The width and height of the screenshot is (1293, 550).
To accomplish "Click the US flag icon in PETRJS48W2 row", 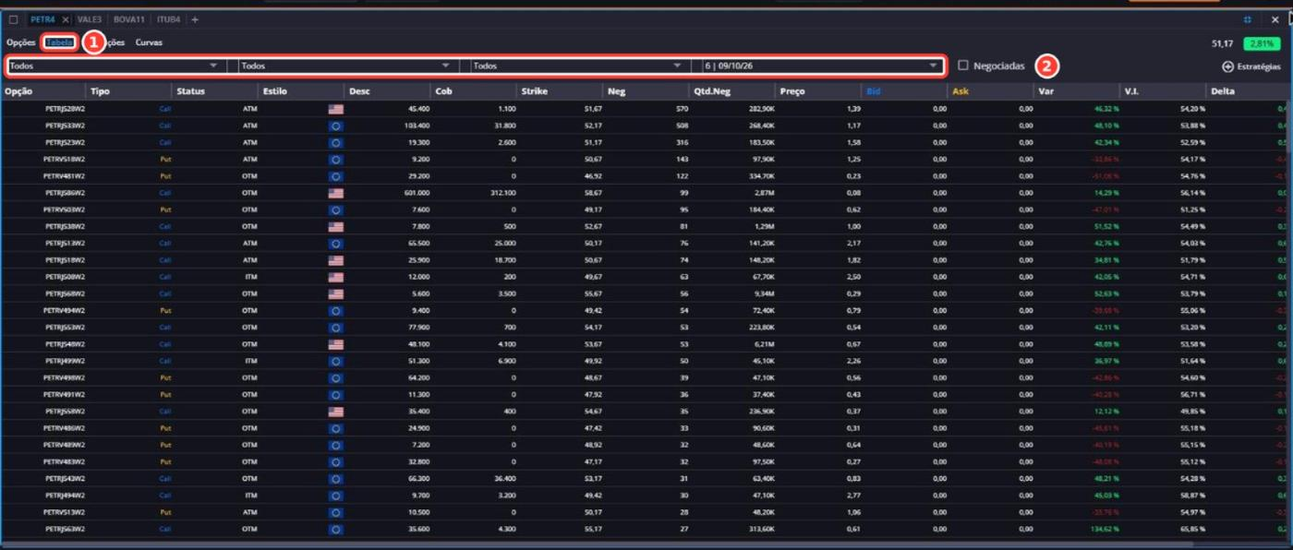I will click(x=335, y=344).
